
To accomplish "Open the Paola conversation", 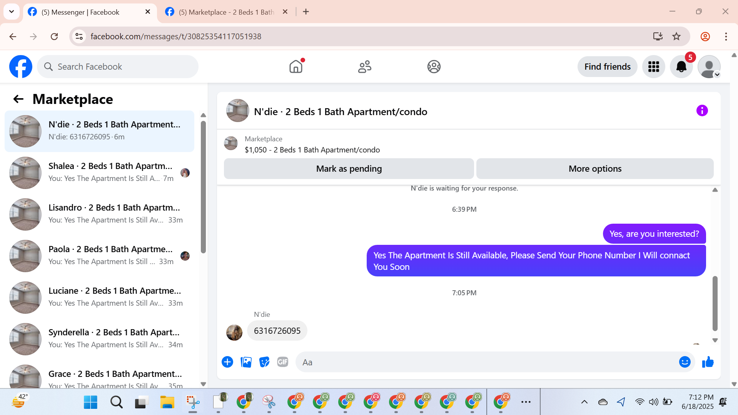I will pyautogui.click(x=99, y=256).
